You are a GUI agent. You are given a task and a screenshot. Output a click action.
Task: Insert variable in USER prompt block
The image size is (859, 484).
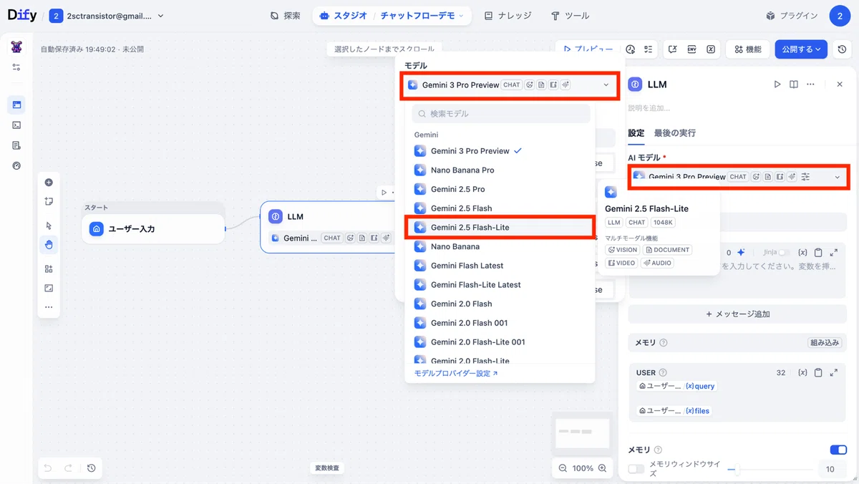pos(802,373)
